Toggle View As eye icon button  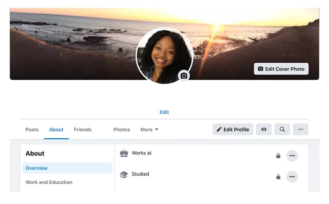pyautogui.click(x=264, y=129)
